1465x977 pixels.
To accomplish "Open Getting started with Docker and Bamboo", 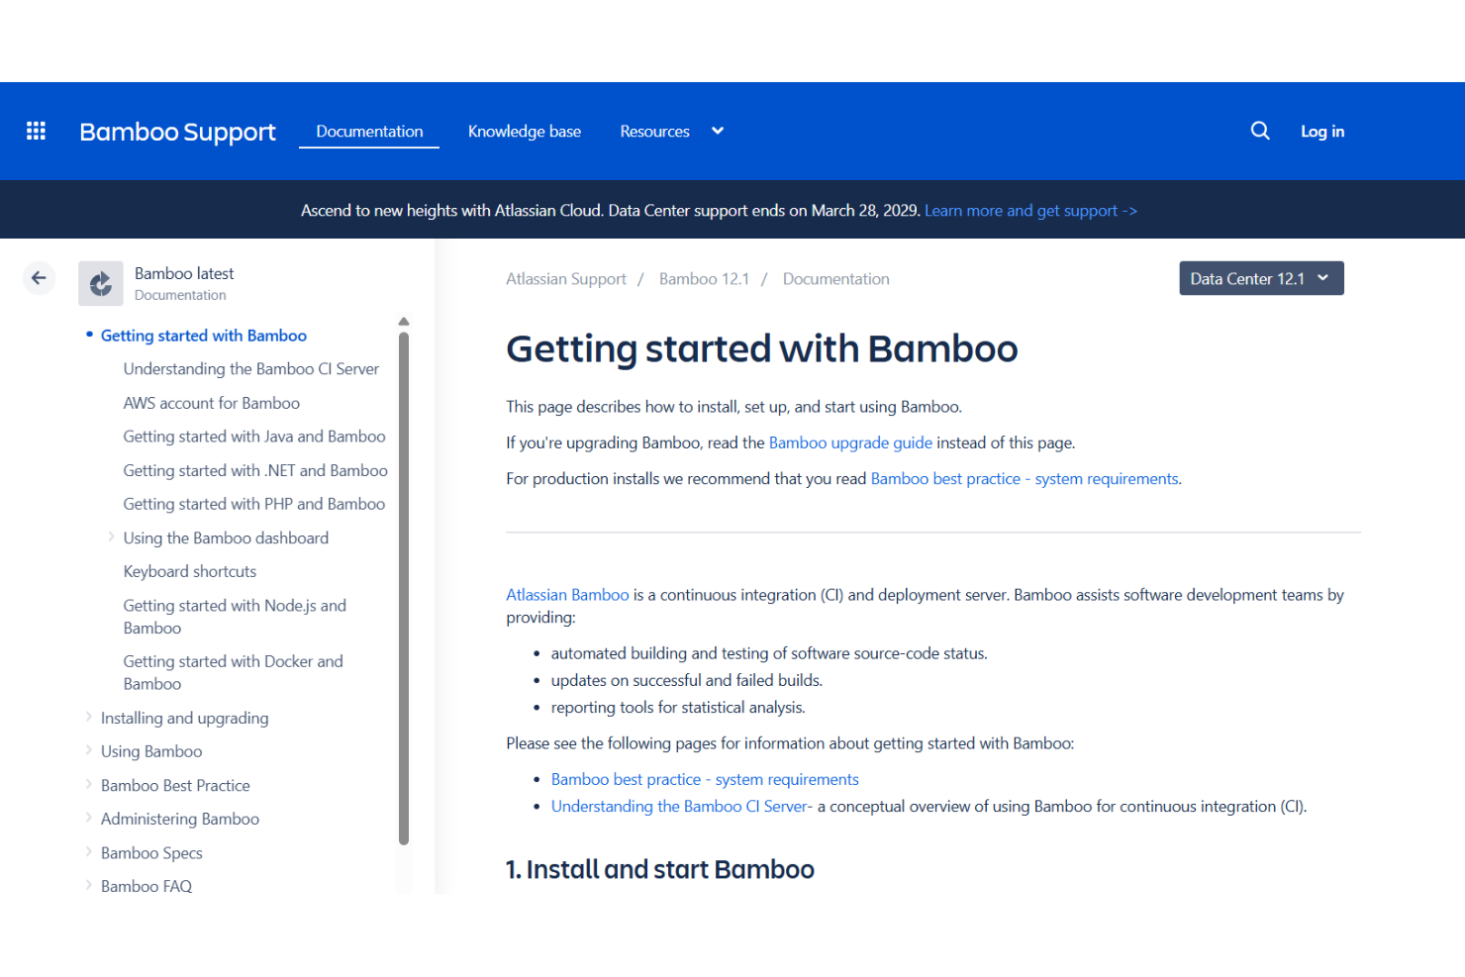I will (234, 672).
